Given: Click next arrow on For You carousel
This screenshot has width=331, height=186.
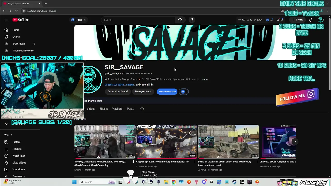Looking at the screenshot, I should click(x=295, y=142).
